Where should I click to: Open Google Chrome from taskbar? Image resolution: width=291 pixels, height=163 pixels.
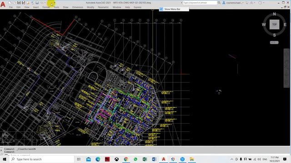pyautogui.click(x=126, y=159)
